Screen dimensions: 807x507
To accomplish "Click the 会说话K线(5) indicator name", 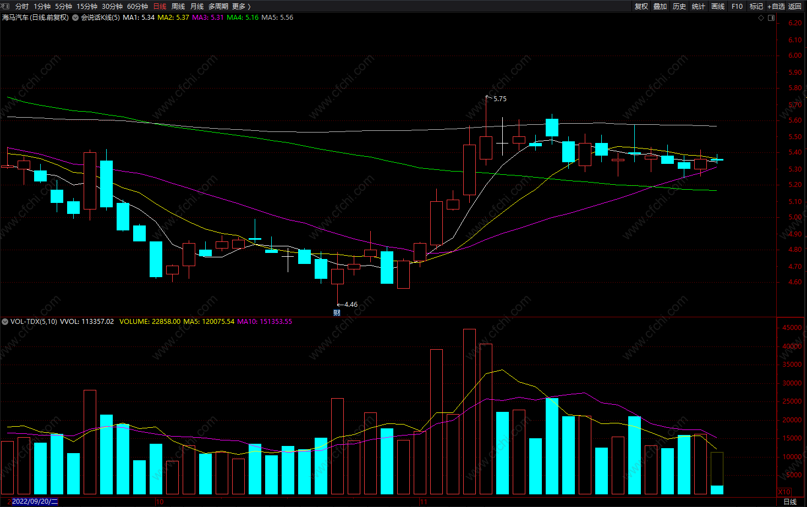I will [x=100, y=18].
